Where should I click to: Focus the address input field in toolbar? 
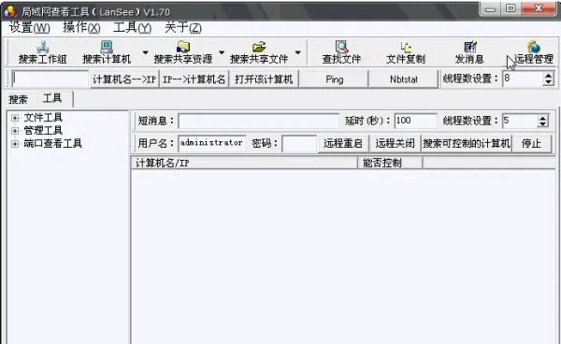[50, 79]
